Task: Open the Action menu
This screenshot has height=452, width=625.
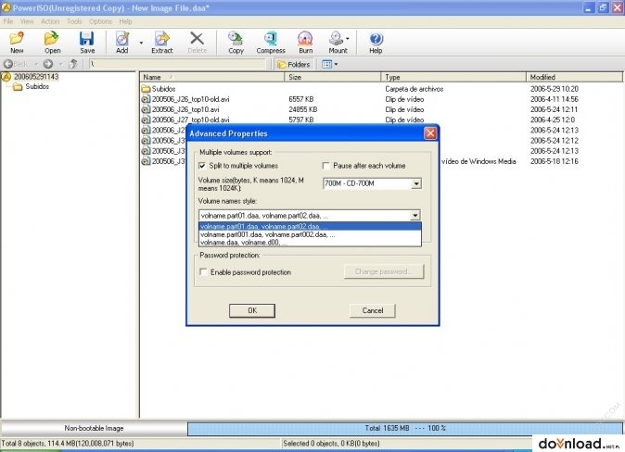Action: [50, 21]
